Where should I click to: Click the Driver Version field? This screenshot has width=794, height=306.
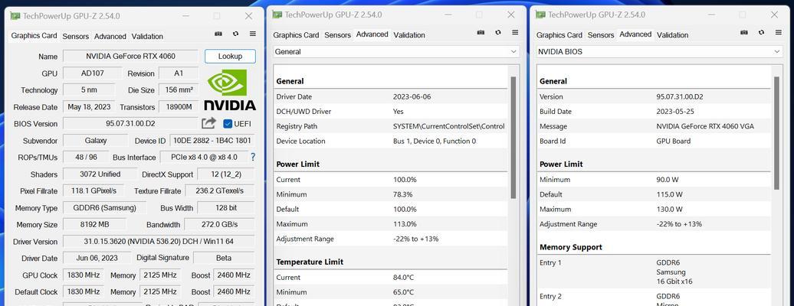pyautogui.click(x=159, y=241)
